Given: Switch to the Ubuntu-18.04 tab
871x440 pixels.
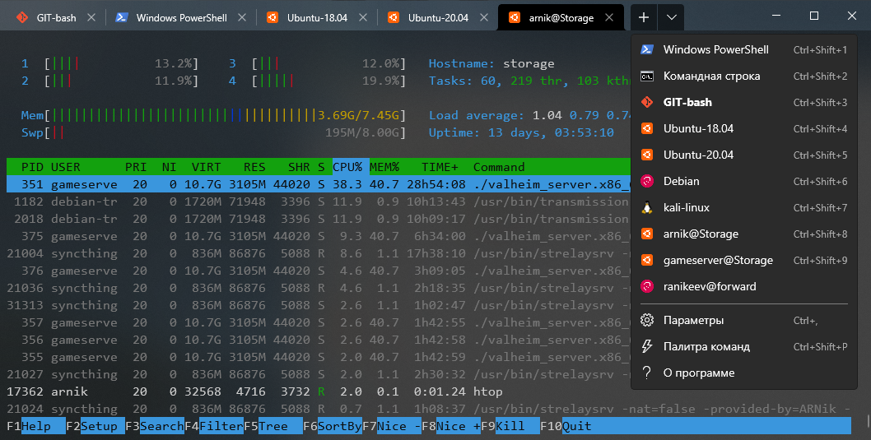Looking at the screenshot, I should pos(316,17).
